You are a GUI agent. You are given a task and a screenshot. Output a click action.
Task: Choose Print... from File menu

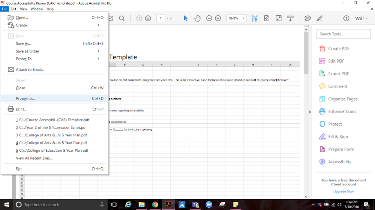point(54,109)
